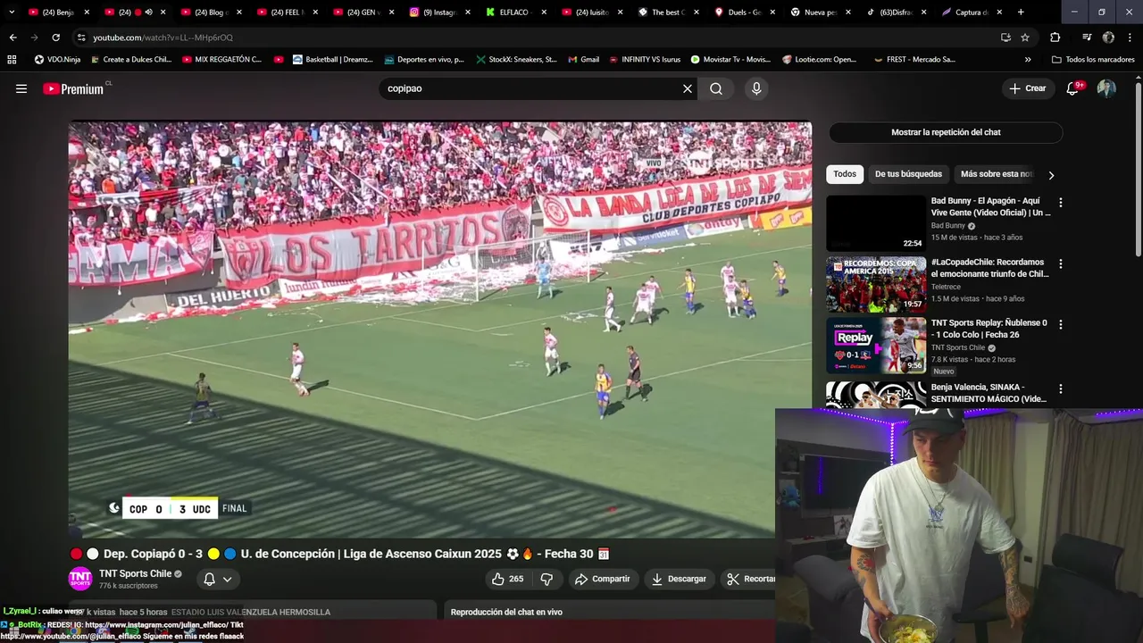Open the install app icon in address bar
The image size is (1143, 643).
(x=1005, y=38)
